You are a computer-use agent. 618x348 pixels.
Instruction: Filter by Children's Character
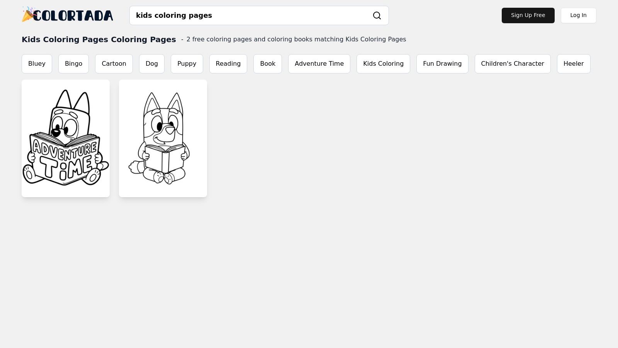[x=513, y=63]
